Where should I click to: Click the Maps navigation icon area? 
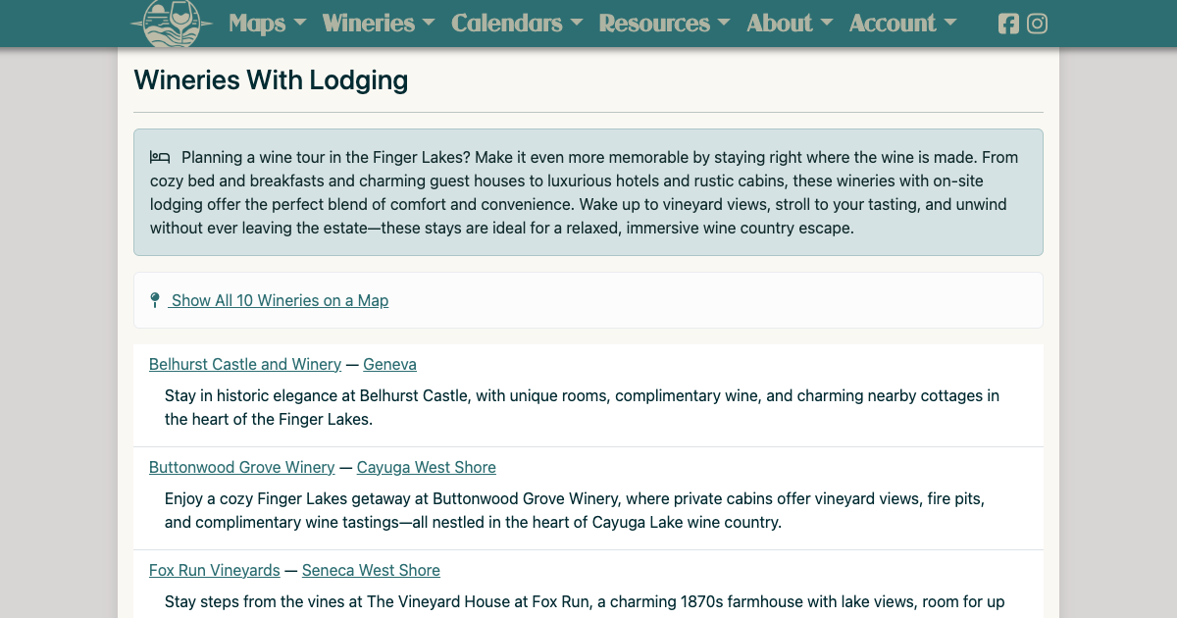coord(255,23)
